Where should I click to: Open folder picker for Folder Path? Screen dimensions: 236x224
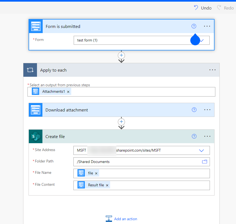click(204, 162)
